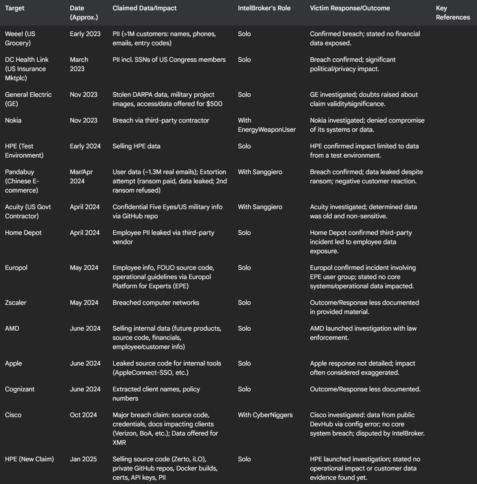
Task: Click the Pandabuy target cell
Action: [x=22, y=181]
